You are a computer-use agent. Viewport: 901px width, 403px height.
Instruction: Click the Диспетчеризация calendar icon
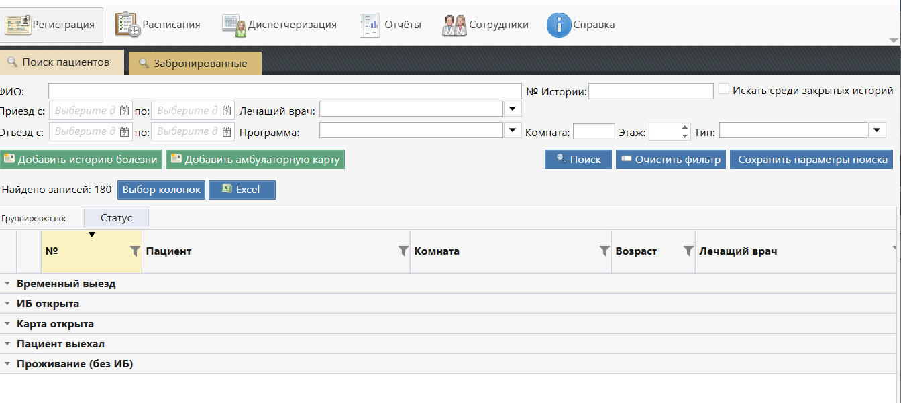tap(234, 25)
